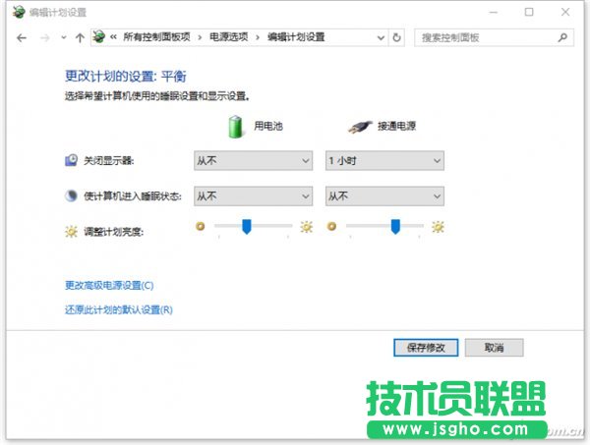The image size is (590, 445).
Task: Open the 更改高级电源设置 link
Action: click(109, 285)
